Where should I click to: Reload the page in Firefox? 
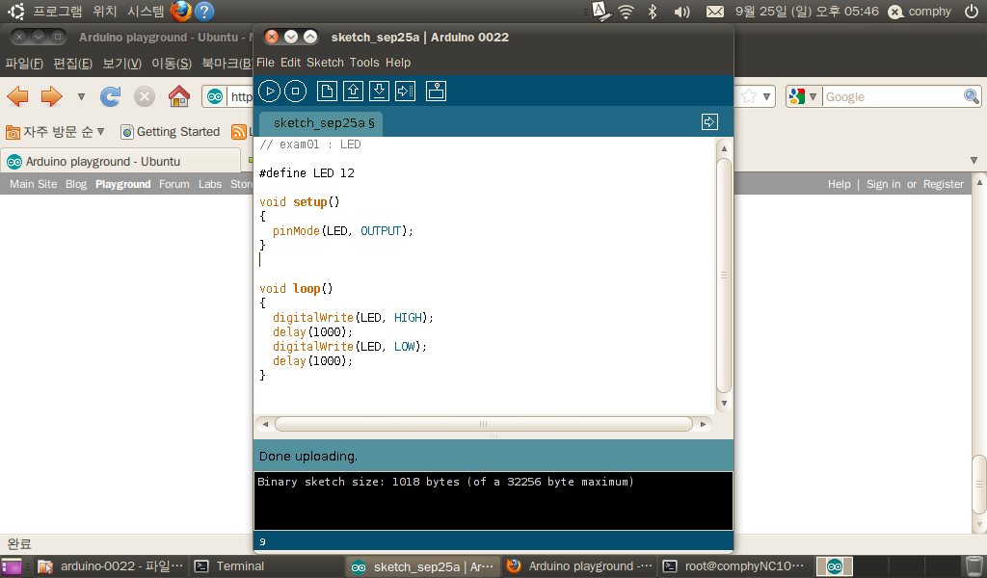click(110, 96)
